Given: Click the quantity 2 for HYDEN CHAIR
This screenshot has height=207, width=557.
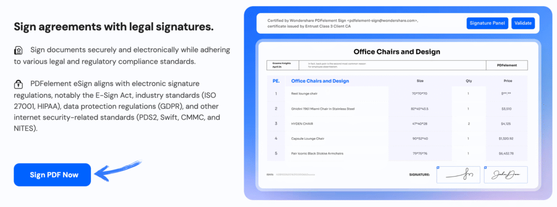Looking at the screenshot, I should [469, 123].
